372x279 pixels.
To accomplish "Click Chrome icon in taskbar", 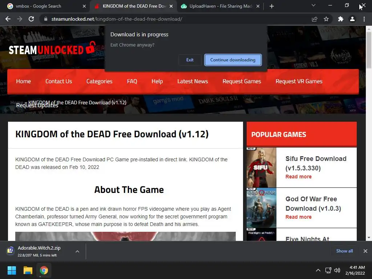I will 44,270.
